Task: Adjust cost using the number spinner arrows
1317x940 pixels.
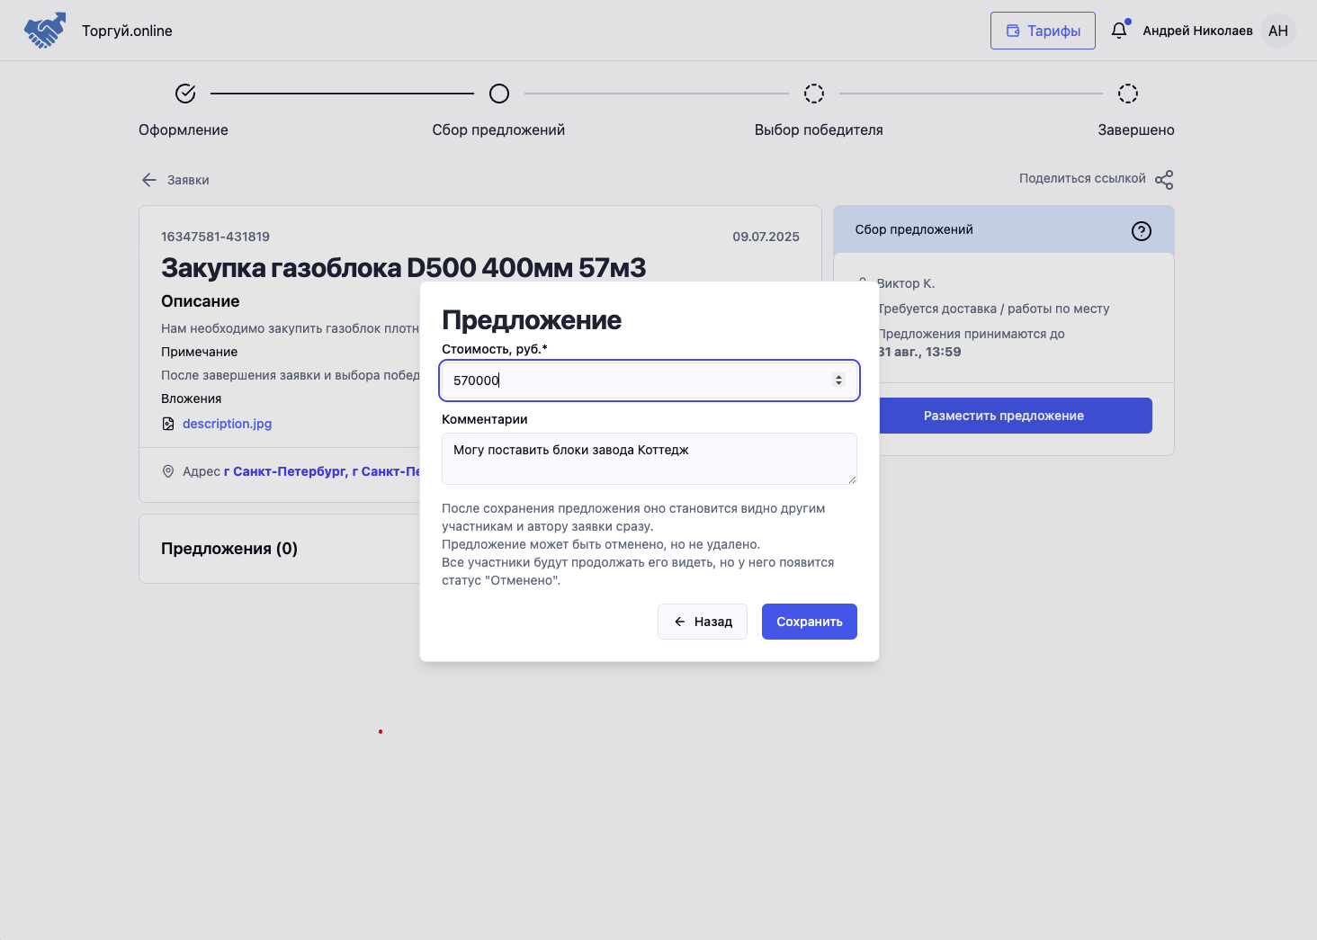Action: pyautogui.click(x=838, y=380)
